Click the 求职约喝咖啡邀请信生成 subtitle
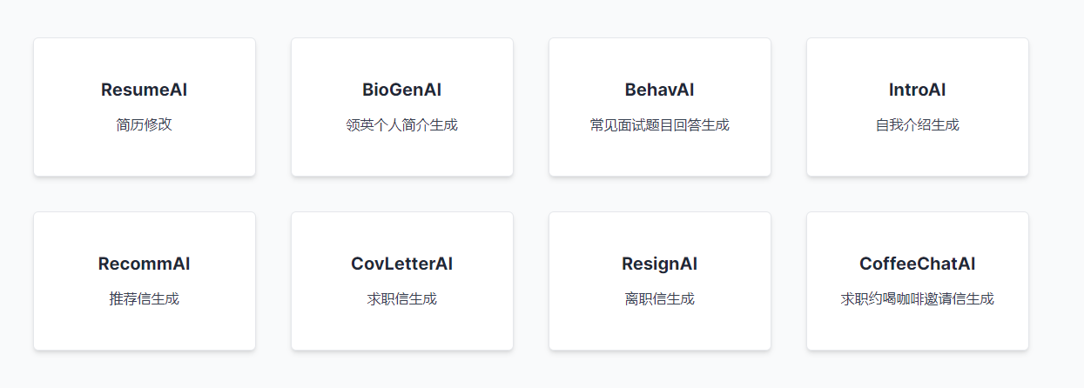Viewport: 1084px width, 388px height. (x=918, y=298)
